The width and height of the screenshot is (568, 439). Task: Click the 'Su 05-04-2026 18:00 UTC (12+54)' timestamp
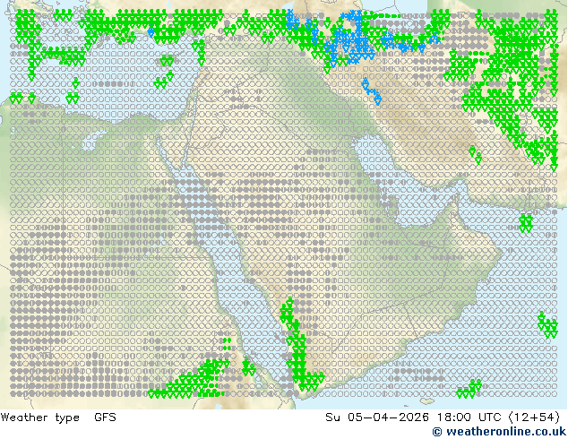[x=443, y=417]
